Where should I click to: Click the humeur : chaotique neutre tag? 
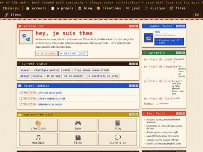pyautogui.click(x=39, y=70)
